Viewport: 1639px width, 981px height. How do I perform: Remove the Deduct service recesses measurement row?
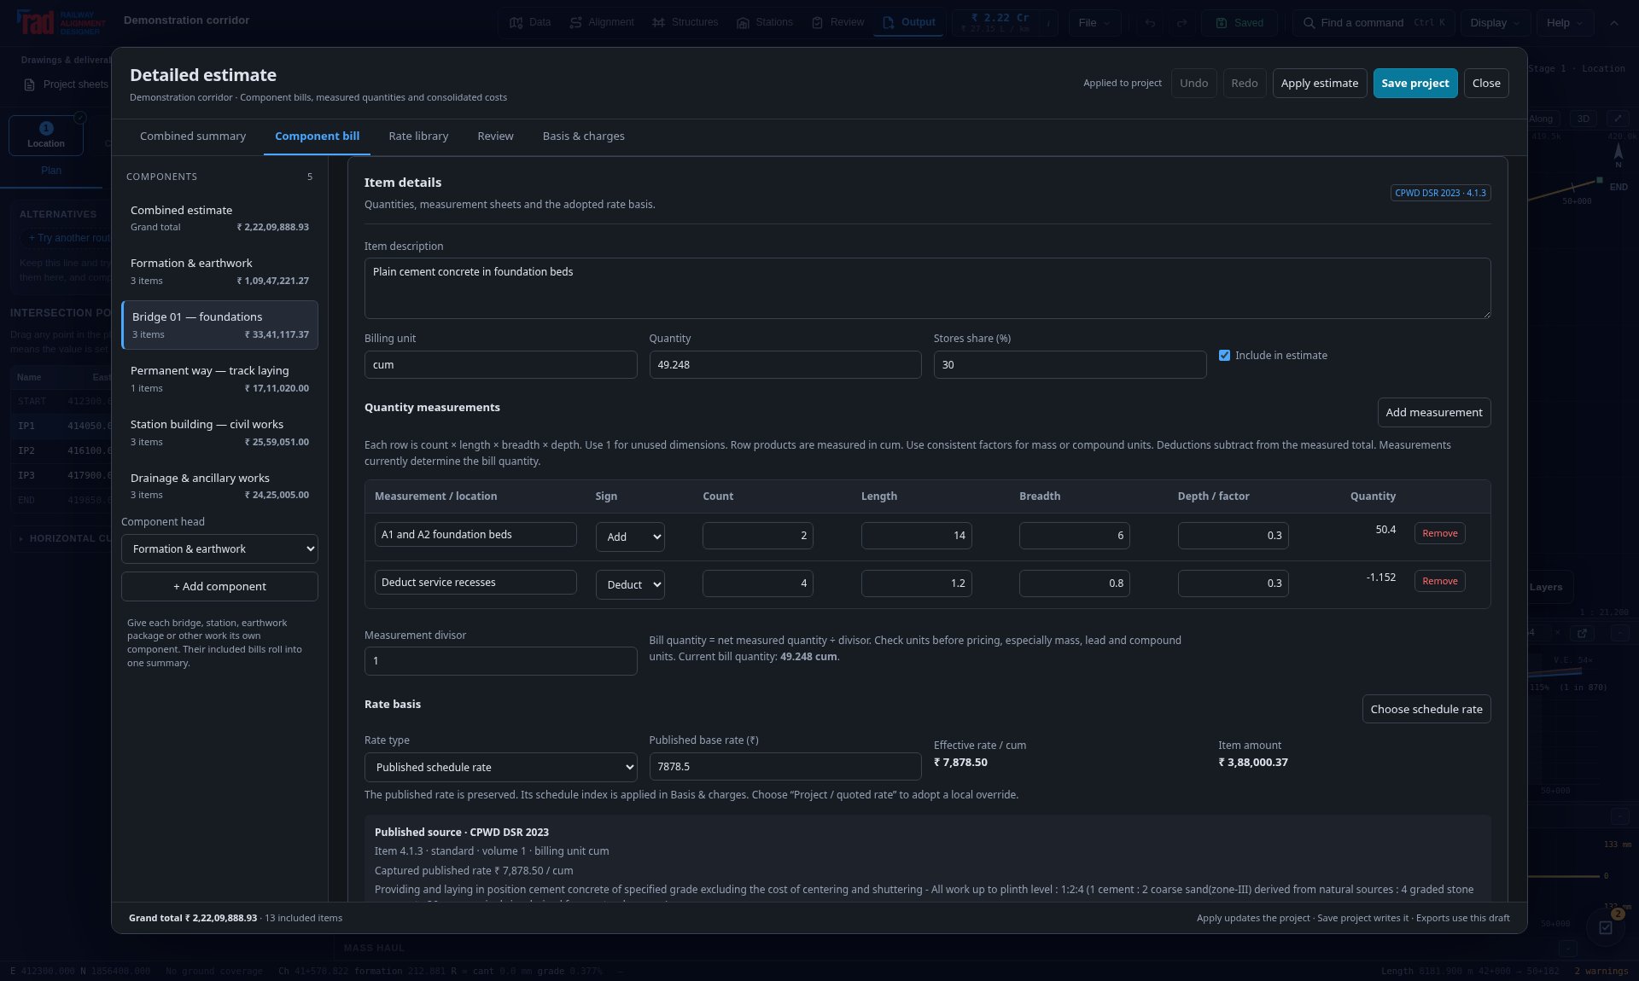[1440, 581]
